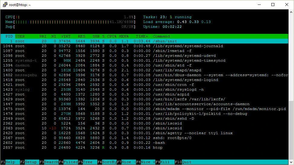Click F10 Quit to exit htop
The height and width of the screenshot is (165, 294).
pos(183,162)
